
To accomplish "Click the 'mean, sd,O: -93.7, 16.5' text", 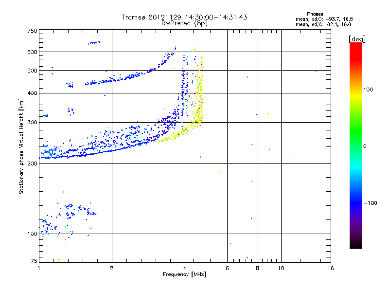I will 324,19.
